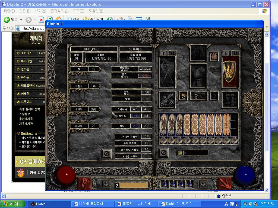Use the fourth belt potion

(x=189, y=184)
